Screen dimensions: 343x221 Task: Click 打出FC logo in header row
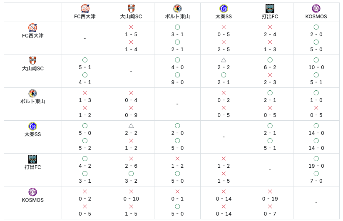click(x=270, y=8)
